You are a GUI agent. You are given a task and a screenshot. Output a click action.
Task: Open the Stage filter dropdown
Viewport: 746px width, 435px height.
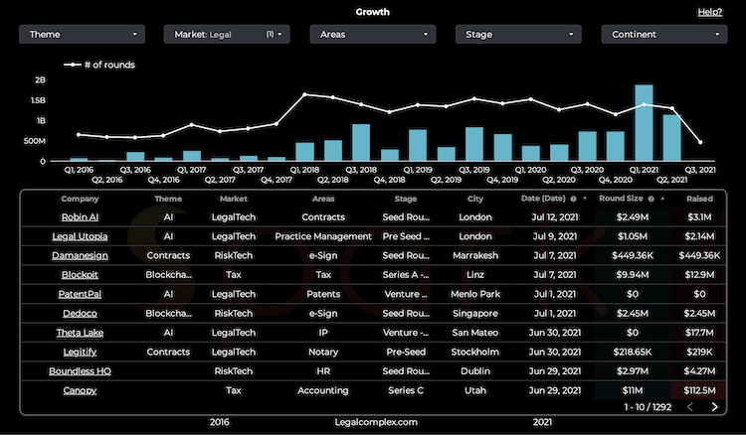point(518,34)
